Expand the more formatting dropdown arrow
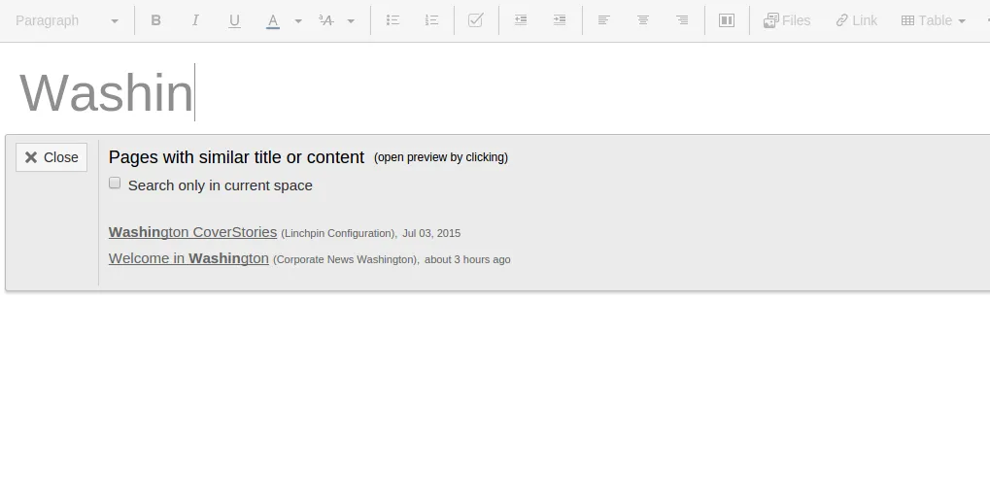Screen dimensions: 990x504 click(351, 20)
